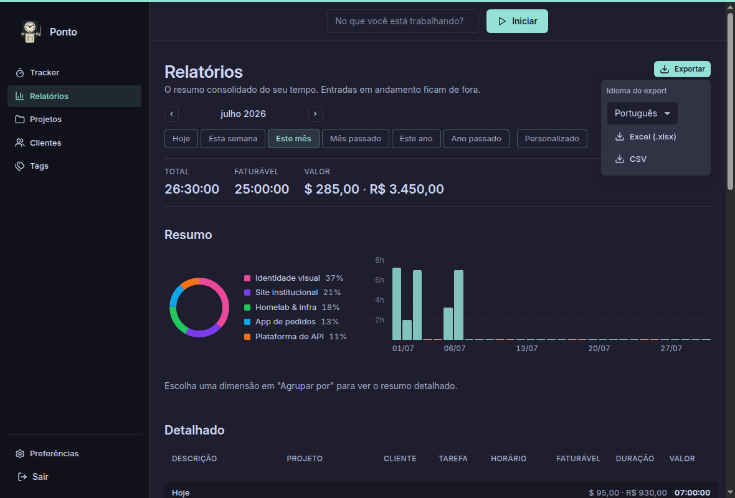Click the Preferências gear icon

[20, 454]
